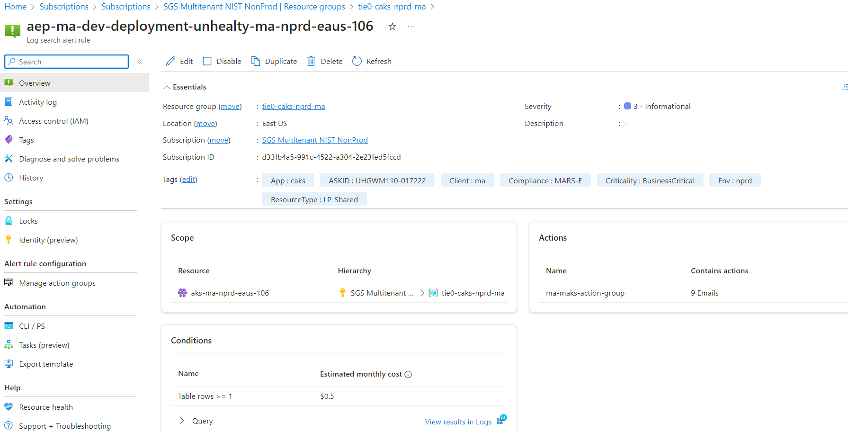Expand the Query section
The height and width of the screenshot is (432, 848).
[182, 421]
